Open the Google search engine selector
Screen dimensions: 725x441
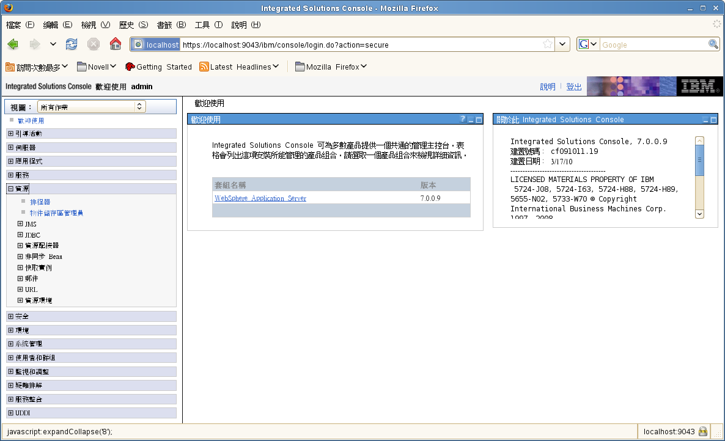[587, 45]
